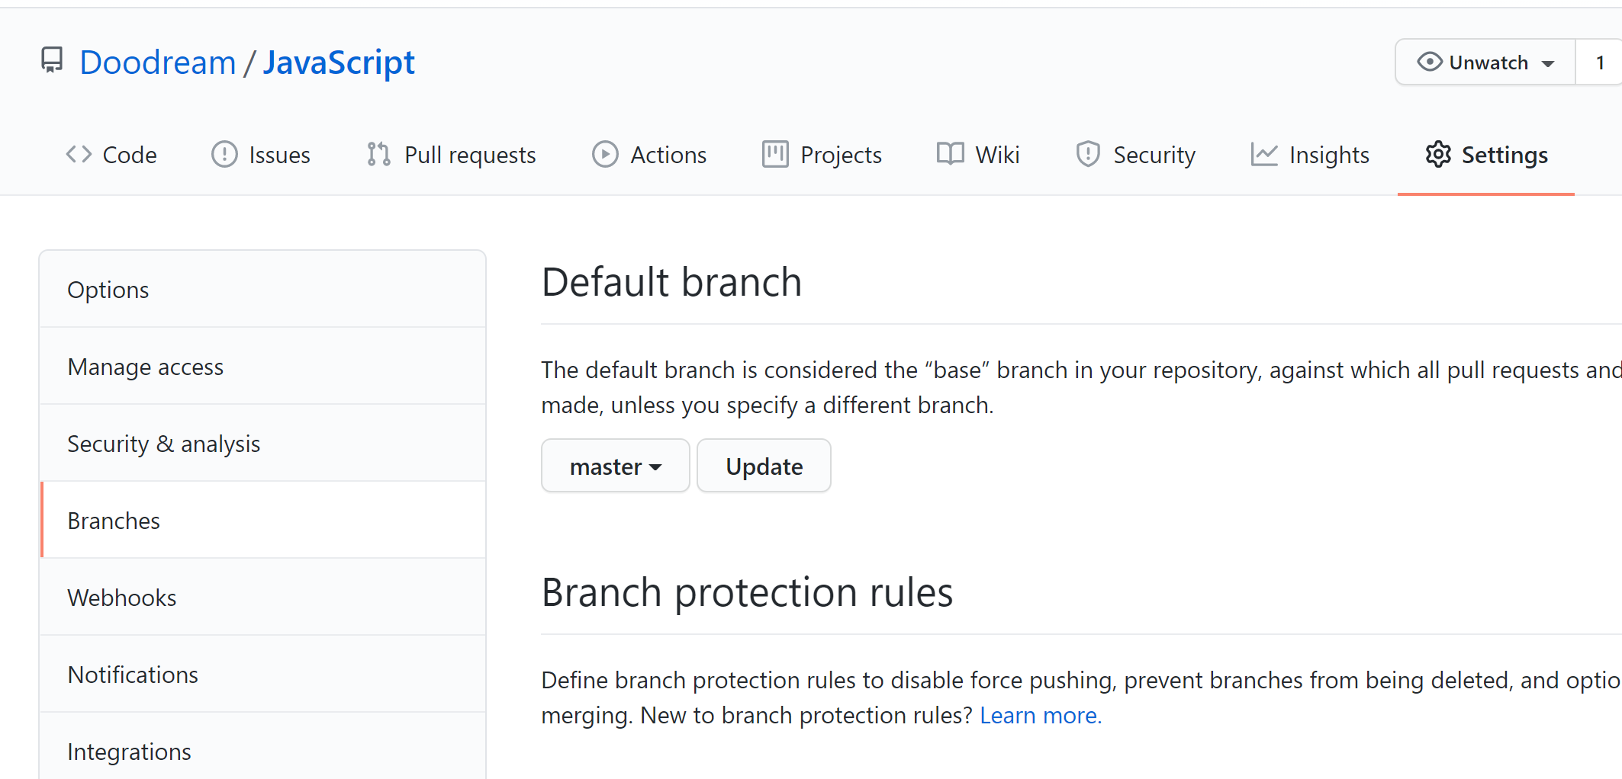Open Security & analysis settings

click(263, 444)
